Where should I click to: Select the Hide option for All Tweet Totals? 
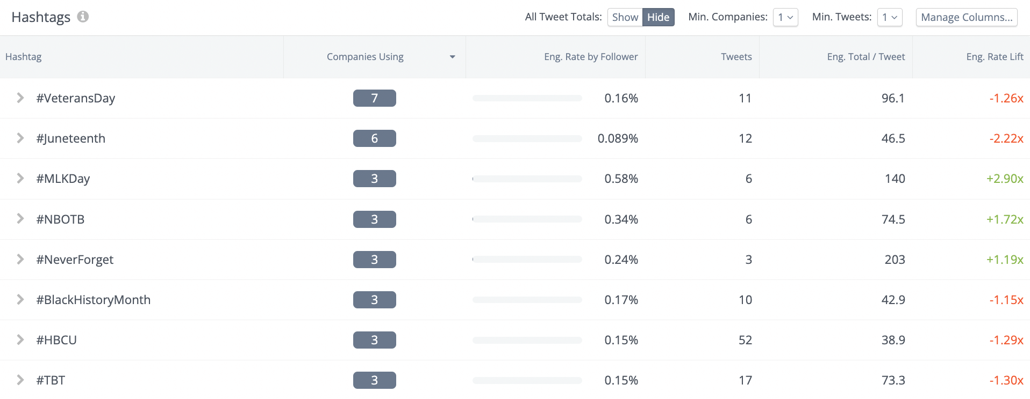coord(658,17)
